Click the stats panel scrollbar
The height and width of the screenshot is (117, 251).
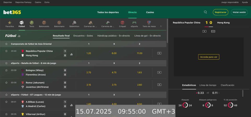click(243, 93)
